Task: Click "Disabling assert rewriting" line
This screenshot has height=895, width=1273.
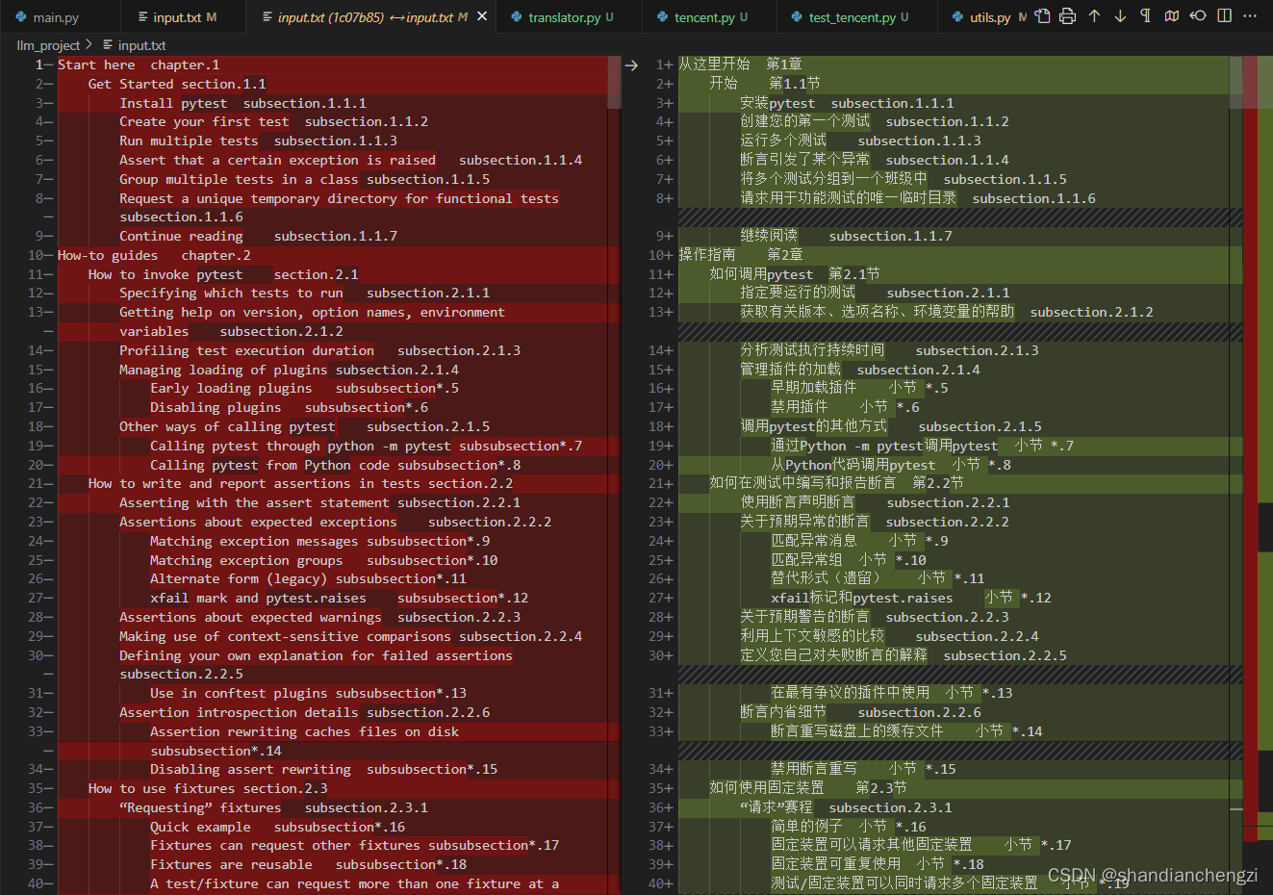Action: point(323,769)
